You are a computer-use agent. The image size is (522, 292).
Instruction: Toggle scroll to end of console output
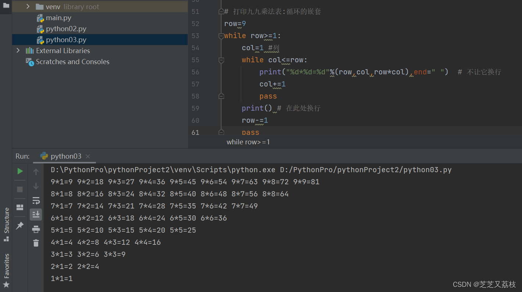tap(36, 215)
